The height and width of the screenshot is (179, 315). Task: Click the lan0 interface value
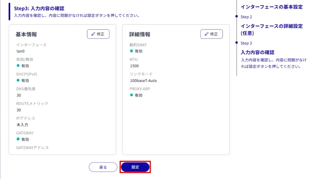(x=21, y=51)
